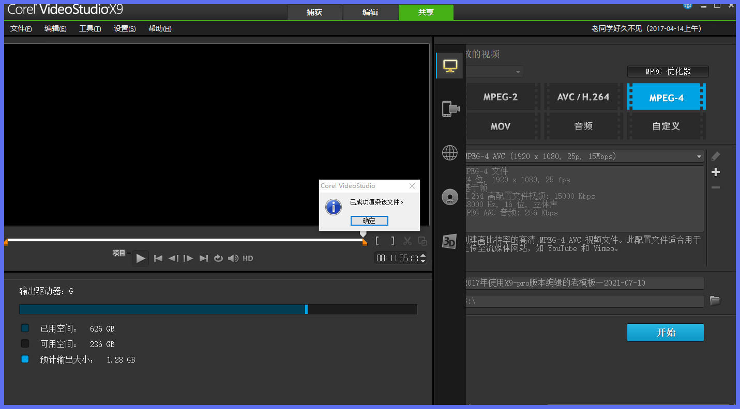This screenshot has width=740, height=409.
Task: Set the mark-in bracket
Action: [378, 241]
